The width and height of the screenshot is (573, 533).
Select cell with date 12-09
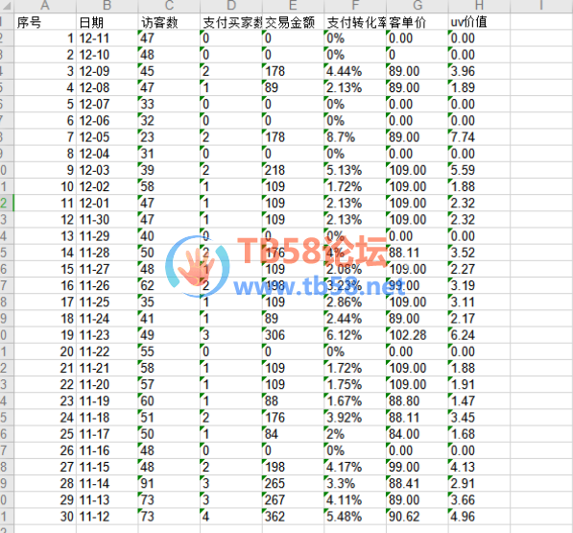tap(107, 71)
